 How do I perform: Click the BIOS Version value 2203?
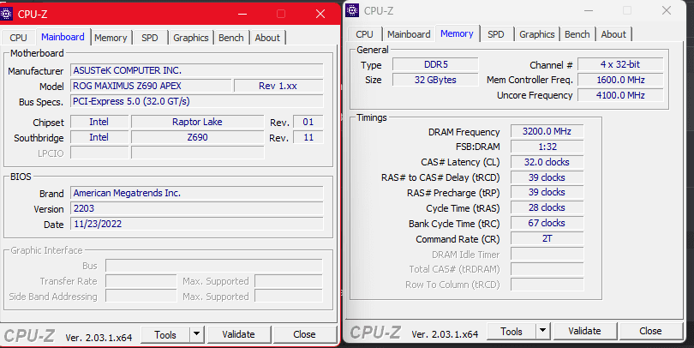coord(197,208)
